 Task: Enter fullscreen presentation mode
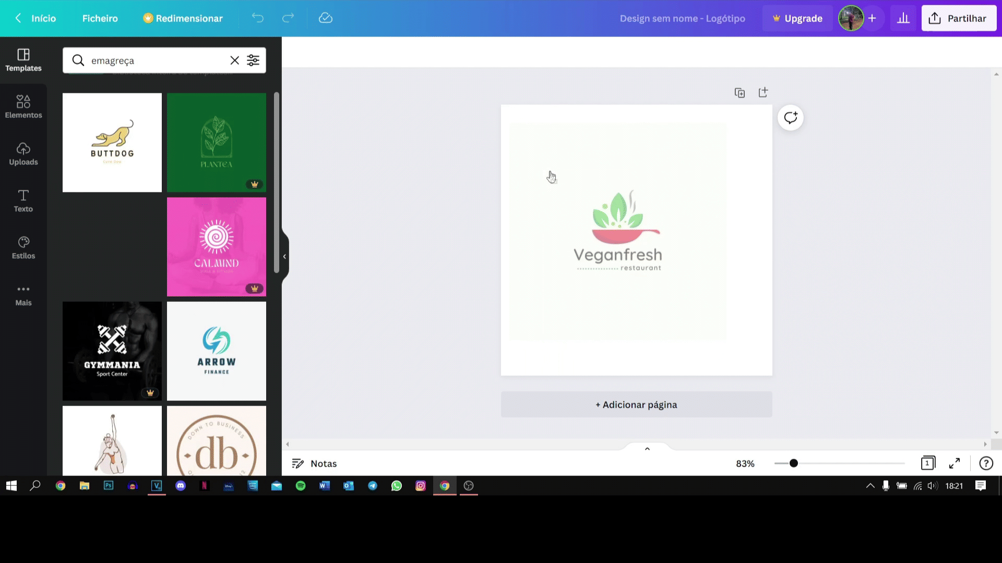click(x=955, y=463)
